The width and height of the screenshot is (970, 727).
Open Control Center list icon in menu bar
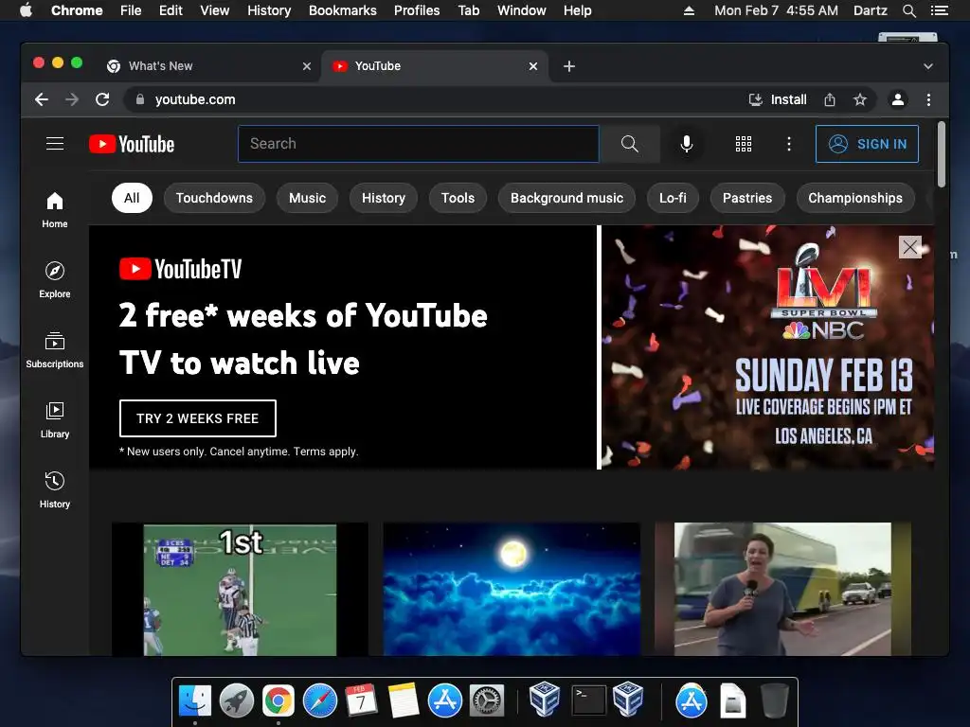(939, 10)
